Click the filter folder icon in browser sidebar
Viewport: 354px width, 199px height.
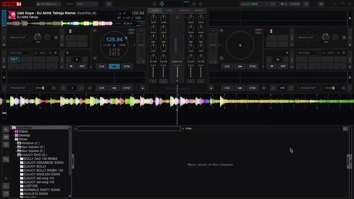(6, 144)
